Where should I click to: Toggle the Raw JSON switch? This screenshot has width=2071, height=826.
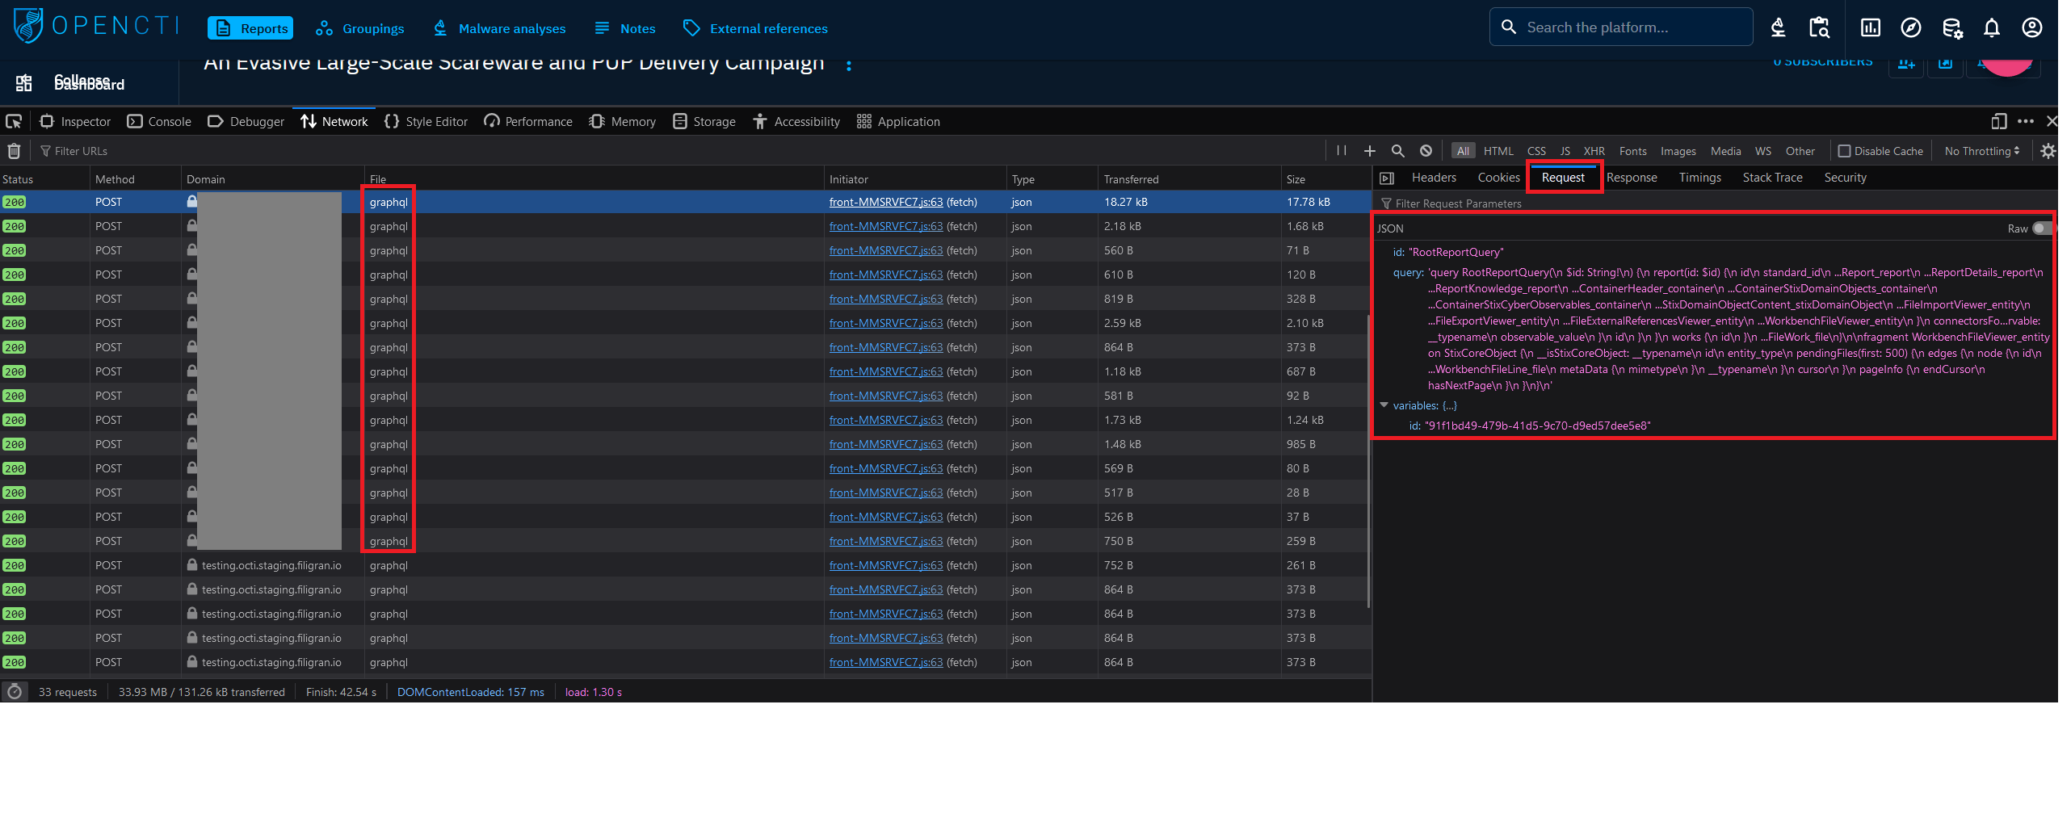coord(2042,229)
